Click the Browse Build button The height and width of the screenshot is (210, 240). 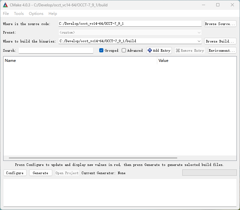pos(220,41)
